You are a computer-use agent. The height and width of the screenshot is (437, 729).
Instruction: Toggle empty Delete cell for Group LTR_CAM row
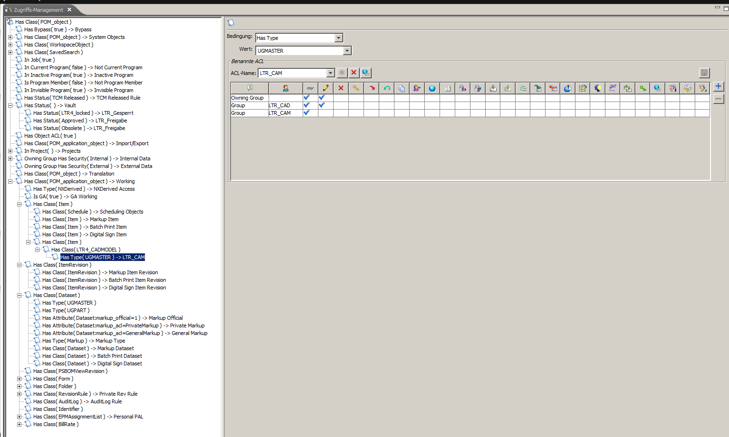(x=341, y=113)
